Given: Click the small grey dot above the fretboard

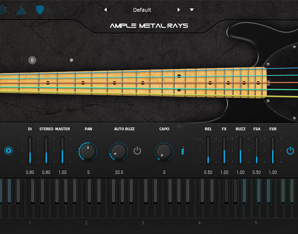Looking at the screenshot, I should point(71,60).
